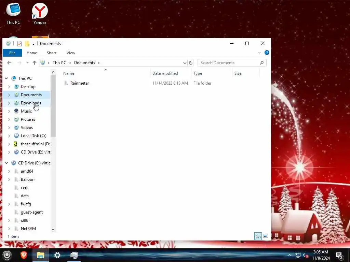Open Music in navigation pane
This screenshot has height=262, width=350.
click(x=26, y=111)
